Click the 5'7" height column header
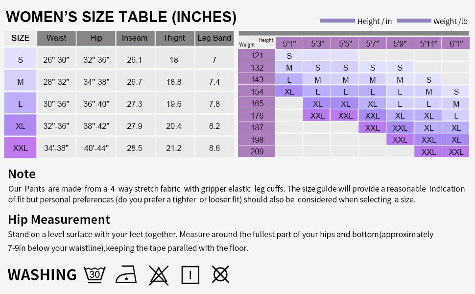 pyautogui.click(x=373, y=44)
